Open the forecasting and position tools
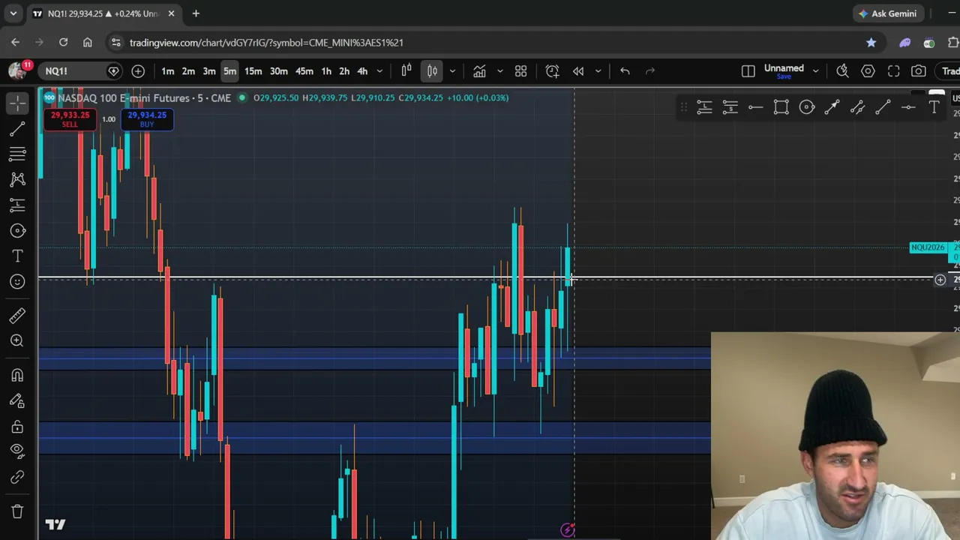Viewport: 960px width, 540px height. tap(17, 205)
